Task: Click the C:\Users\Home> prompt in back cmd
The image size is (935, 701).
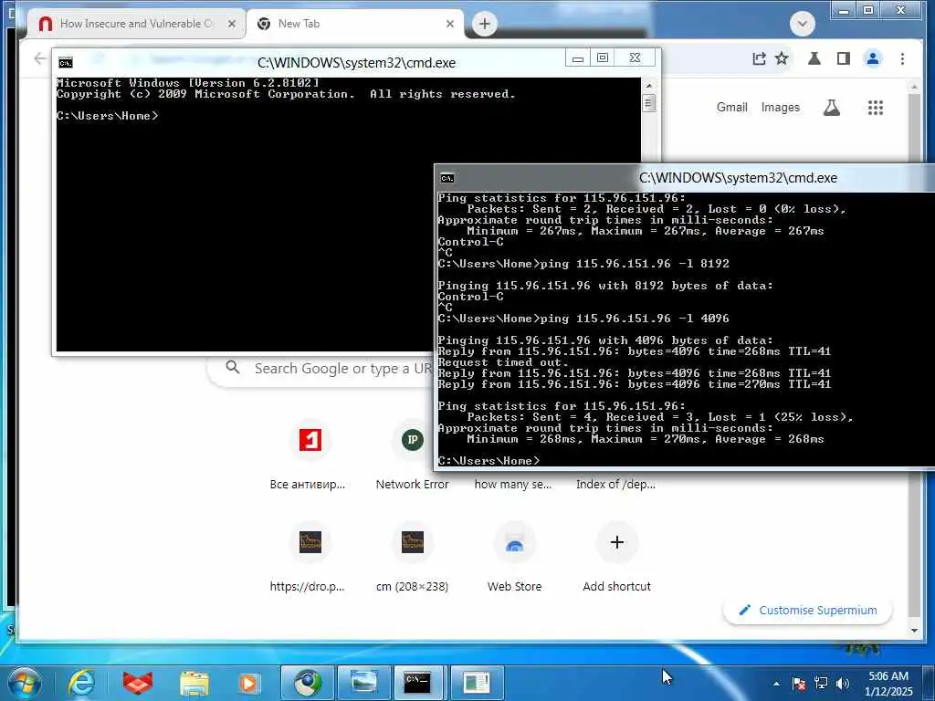Action: (108, 116)
